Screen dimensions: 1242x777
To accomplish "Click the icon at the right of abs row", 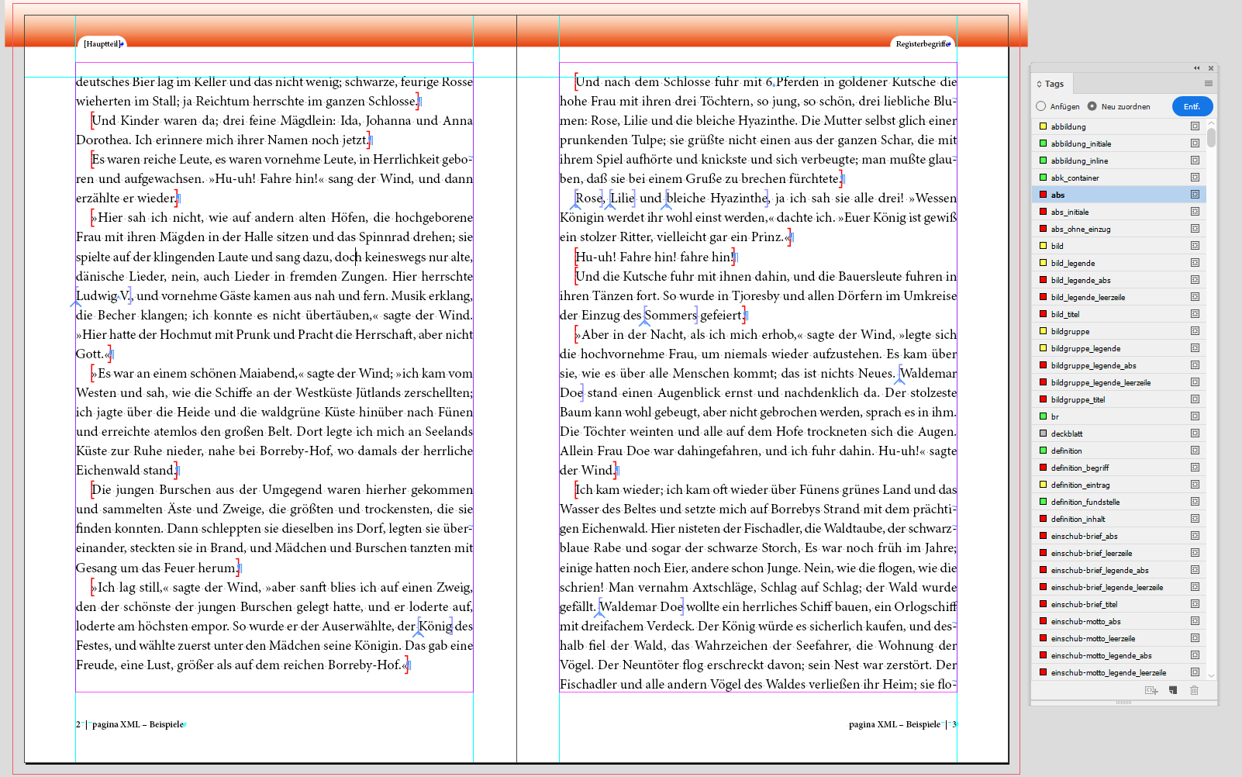I will [x=1195, y=195].
